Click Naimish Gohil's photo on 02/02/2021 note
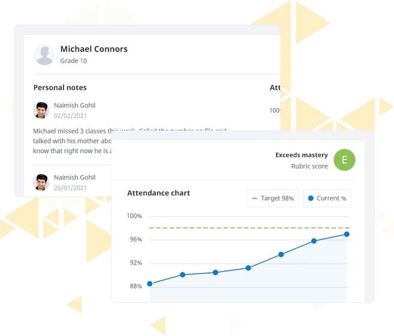This screenshot has width=394, height=336. pyautogui.click(x=41, y=110)
